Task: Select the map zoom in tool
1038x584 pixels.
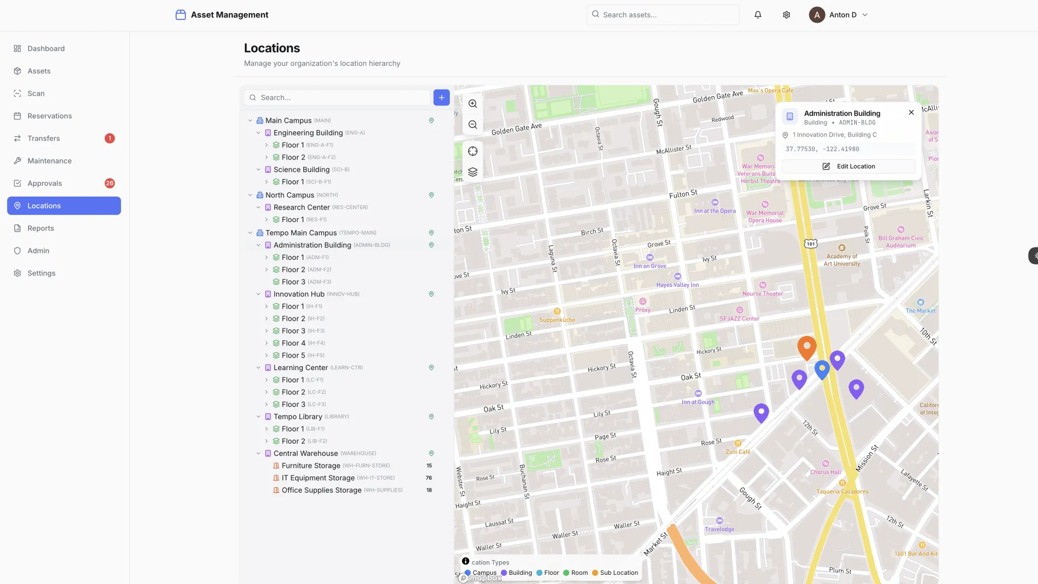Action: pos(472,104)
